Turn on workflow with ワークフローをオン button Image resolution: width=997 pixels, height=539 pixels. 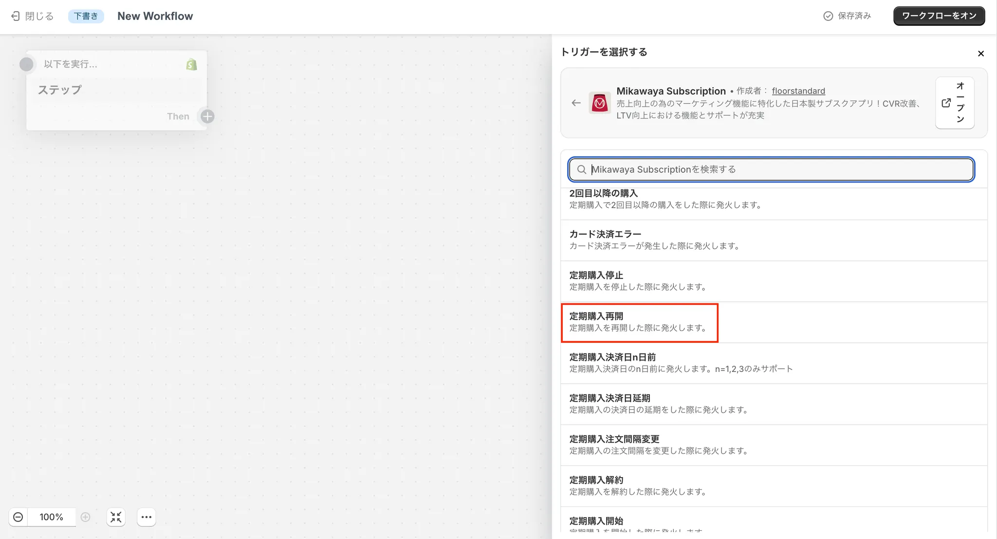[x=939, y=16]
